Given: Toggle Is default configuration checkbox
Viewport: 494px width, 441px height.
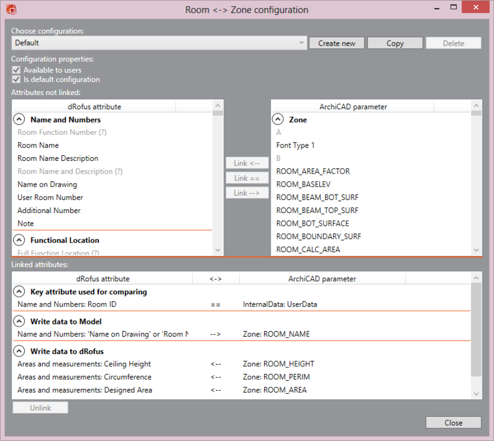Looking at the screenshot, I should click(16, 80).
